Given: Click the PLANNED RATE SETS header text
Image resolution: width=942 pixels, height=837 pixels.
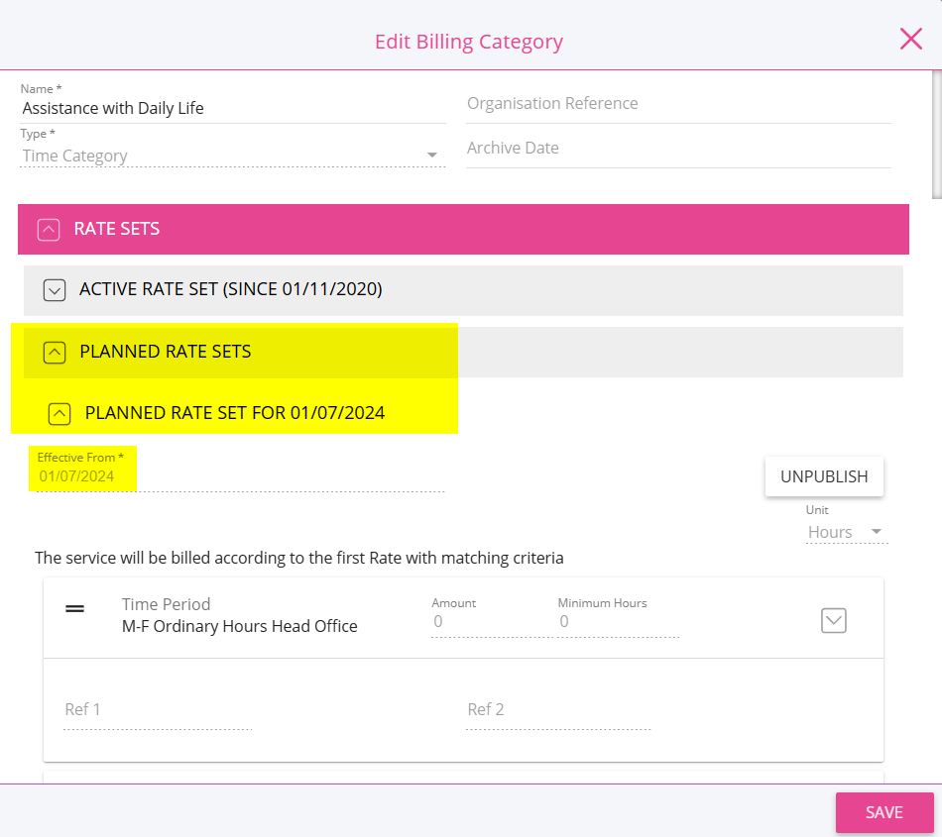Looking at the screenshot, I should [x=166, y=352].
